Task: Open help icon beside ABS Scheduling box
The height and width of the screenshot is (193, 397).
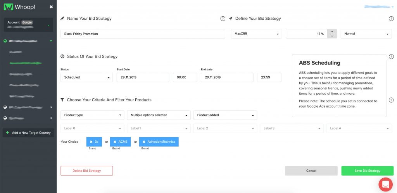Action: coord(391,56)
